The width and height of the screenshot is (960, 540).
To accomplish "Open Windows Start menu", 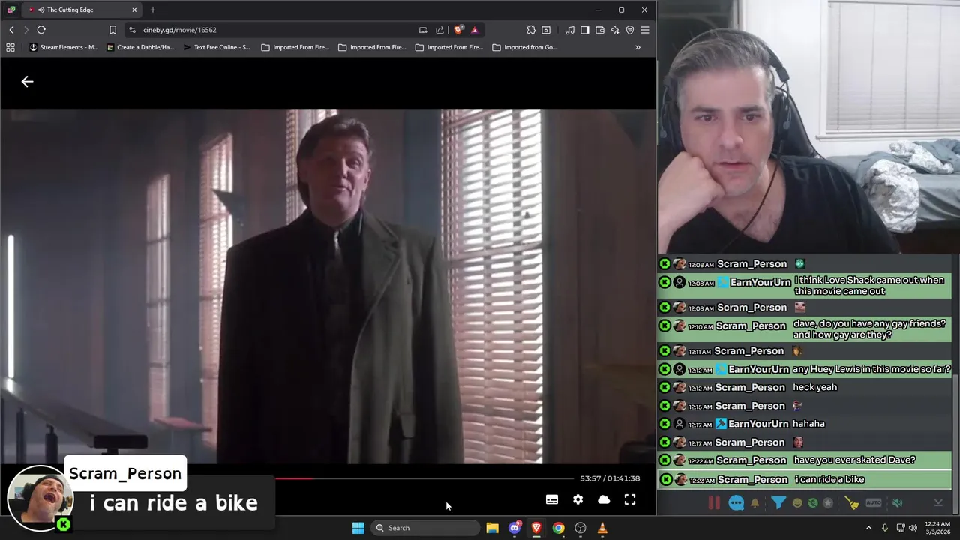I will pos(358,528).
